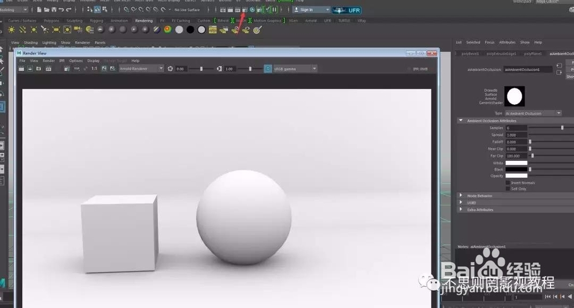Image resolution: width=574 pixels, height=308 pixels.
Task: Assign layered shader striped sphere icon
Action: pyautogui.click(x=157, y=30)
